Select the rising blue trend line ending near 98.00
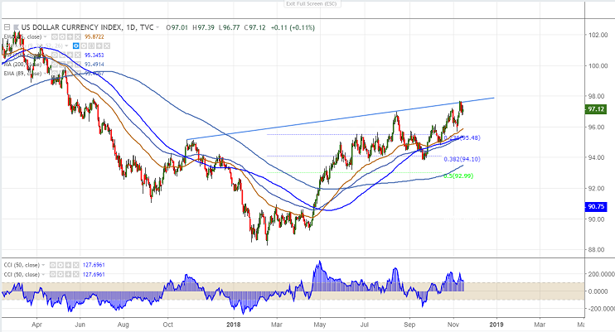Screen dimensions: 615x332 click(x=340, y=118)
